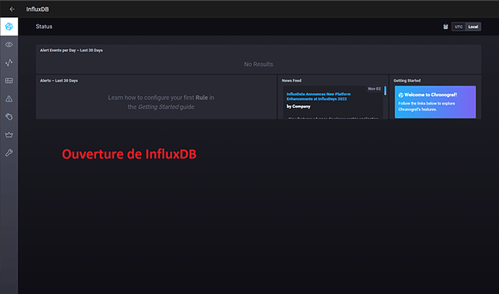
Task: Click the Getting Started guide link
Action: point(158,107)
